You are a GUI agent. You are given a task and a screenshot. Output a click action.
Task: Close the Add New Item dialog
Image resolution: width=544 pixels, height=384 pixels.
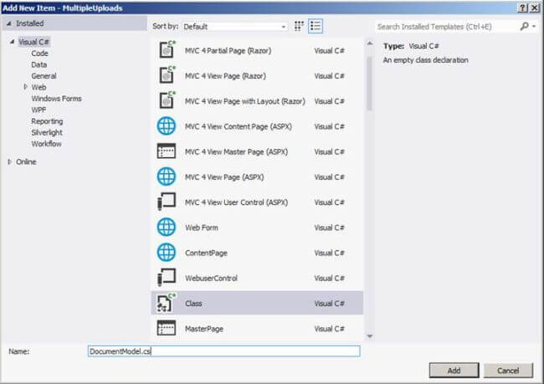(x=535, y=8)
